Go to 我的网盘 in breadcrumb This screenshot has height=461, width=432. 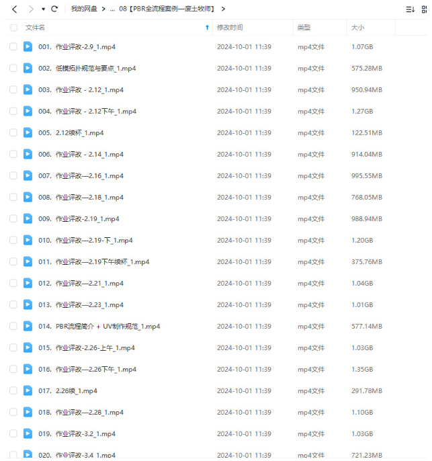[x=84, y=9]
